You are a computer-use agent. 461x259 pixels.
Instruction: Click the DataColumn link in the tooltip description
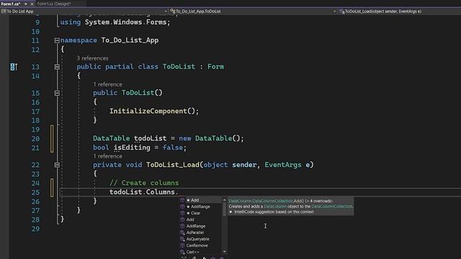coord(275,206)
